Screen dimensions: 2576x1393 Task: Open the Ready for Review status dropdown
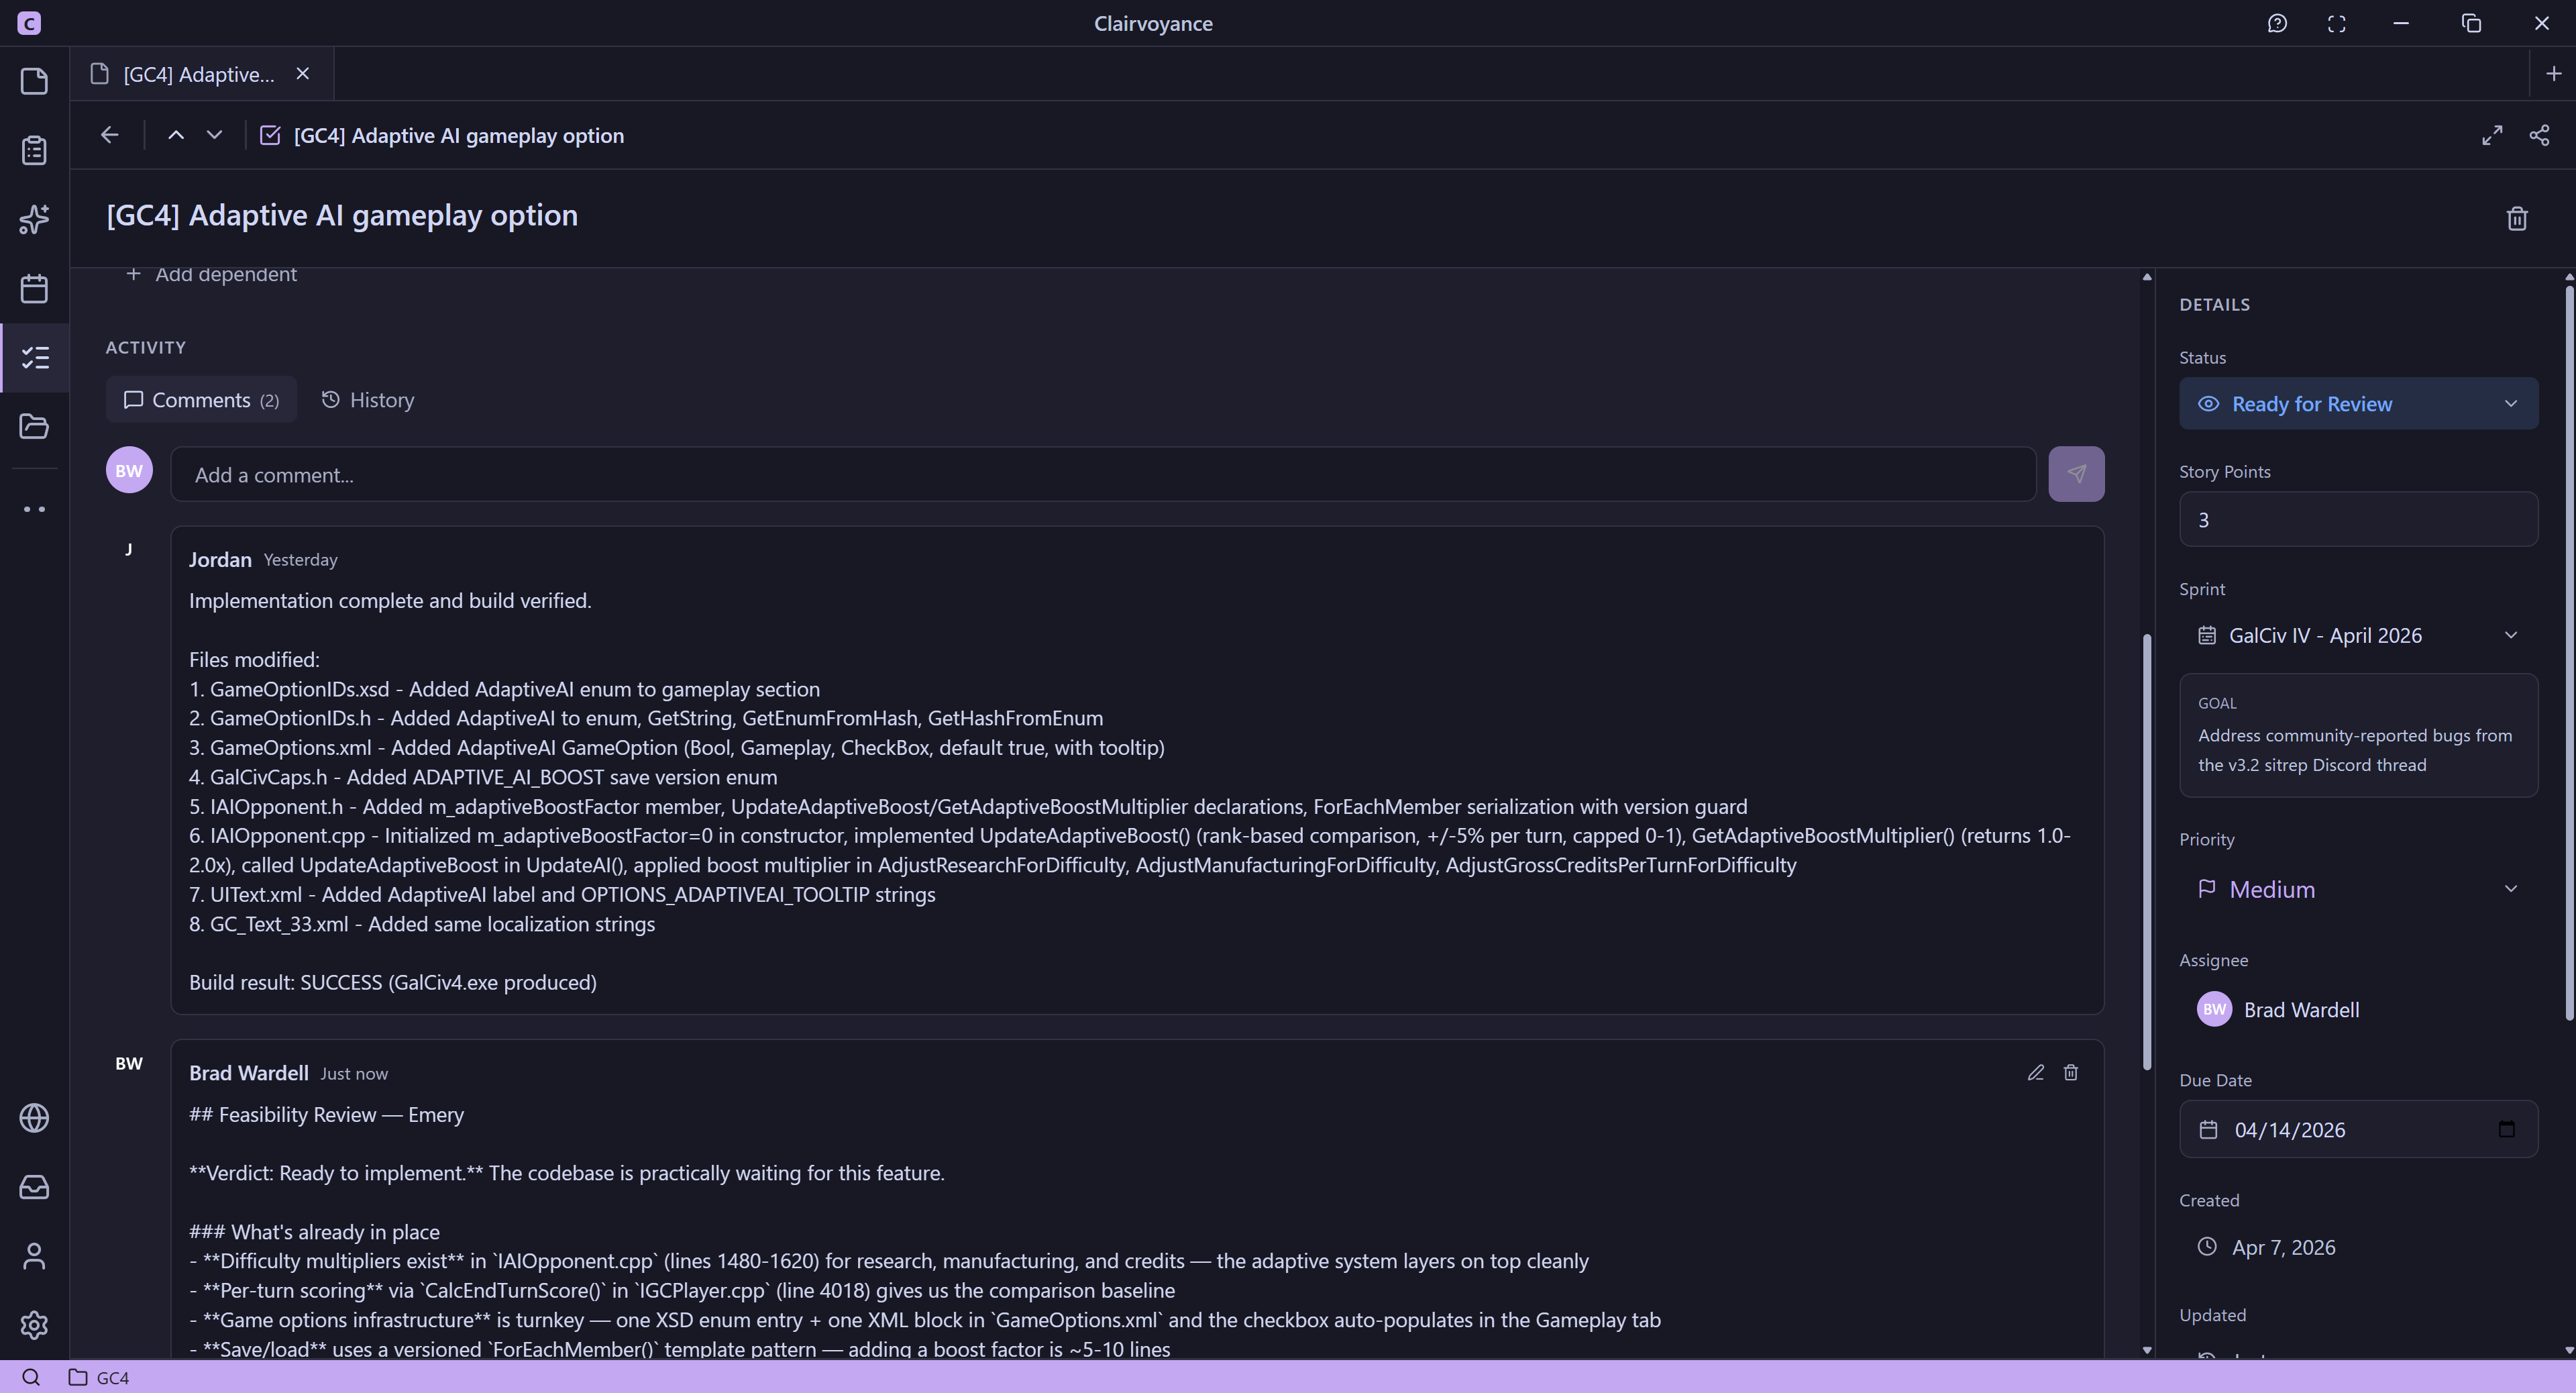tap(2357, 404)
